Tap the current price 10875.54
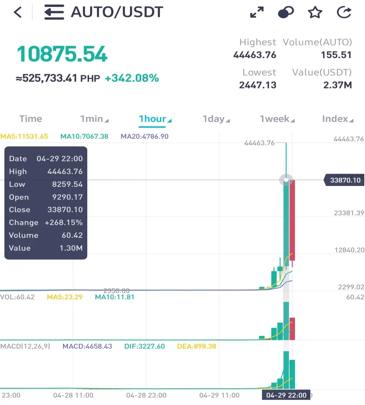Screen dimensions: 365x405 click(x=62, y=54)
